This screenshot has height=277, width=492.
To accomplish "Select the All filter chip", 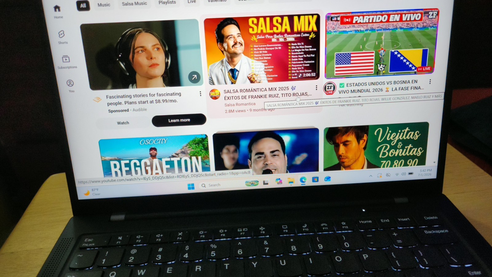I will click(x=83, y=6).
